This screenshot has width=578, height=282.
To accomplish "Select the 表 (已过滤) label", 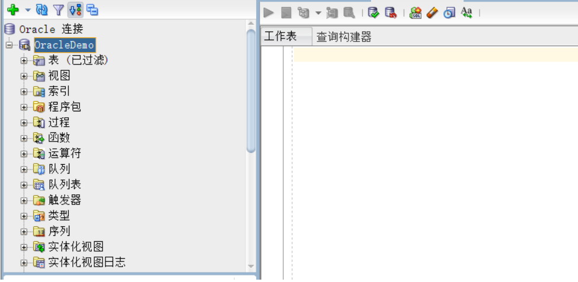I will click(x=78, y=60).
